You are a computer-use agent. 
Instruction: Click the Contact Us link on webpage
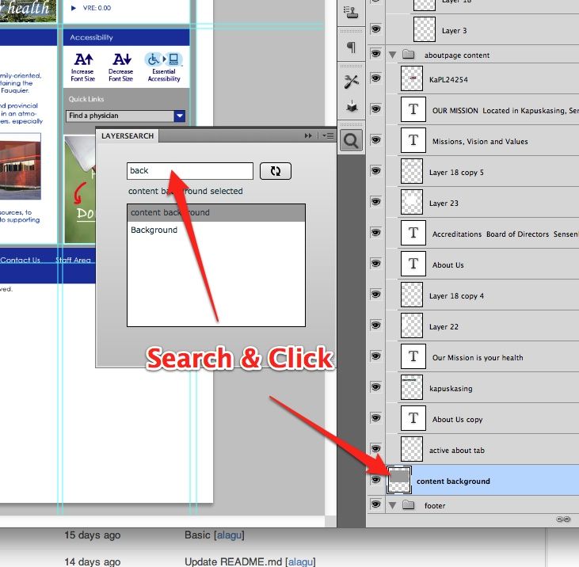(21, 260)
